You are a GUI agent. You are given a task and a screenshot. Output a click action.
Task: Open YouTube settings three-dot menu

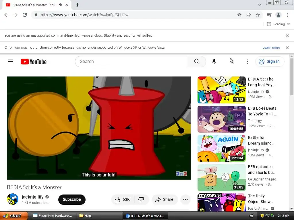pos(247,62)
